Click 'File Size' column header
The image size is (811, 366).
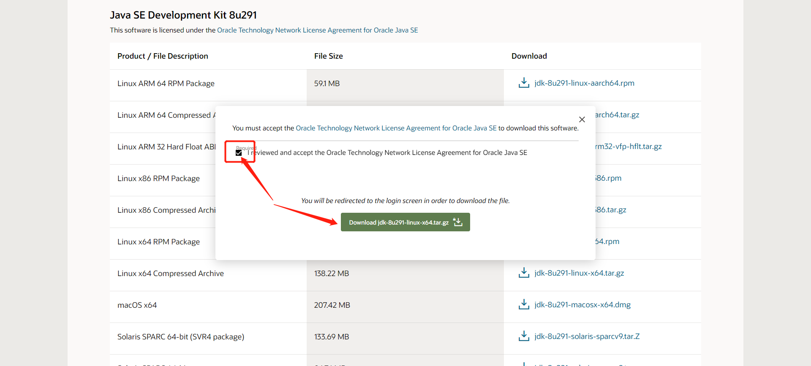pos(329,56)
